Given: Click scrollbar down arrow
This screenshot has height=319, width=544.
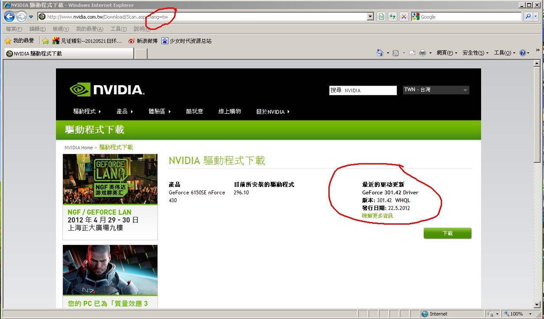Looking at the screenshot, I should click(537, 305).
